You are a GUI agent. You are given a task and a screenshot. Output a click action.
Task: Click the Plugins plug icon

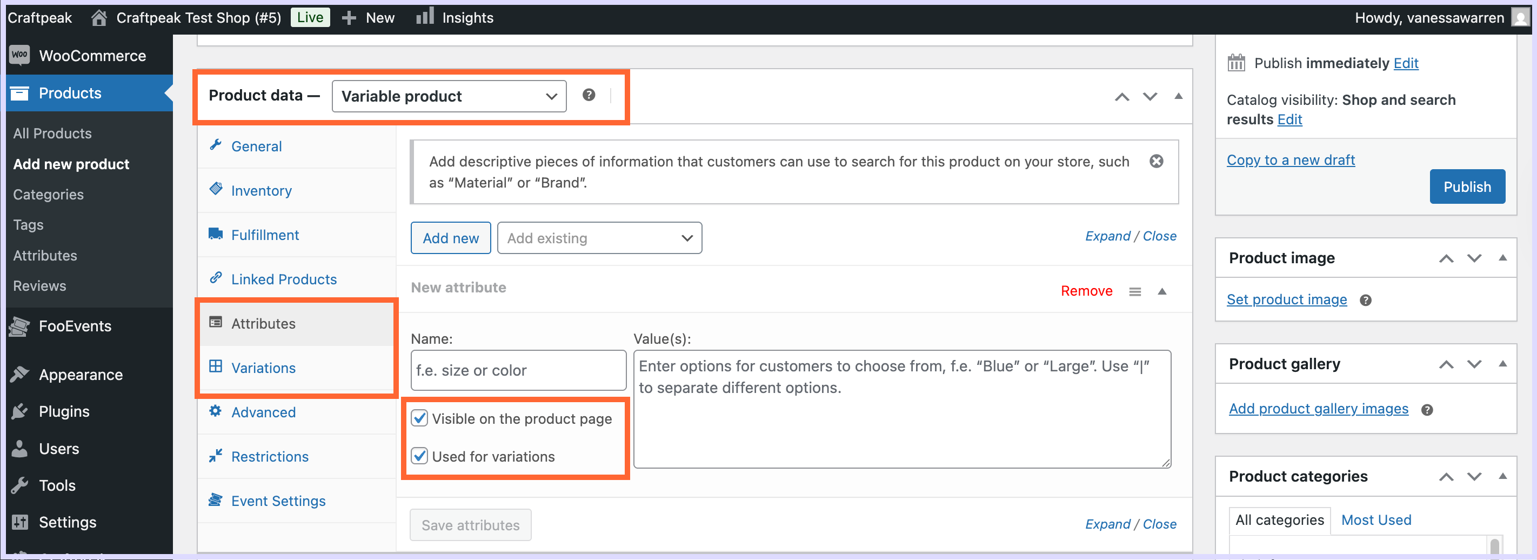pos(19,411)
